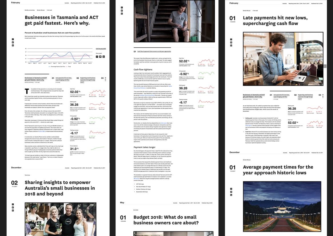
Task: Click the 'Percentage Positive Cash Flow' legend entry
Action: [57, 67]
